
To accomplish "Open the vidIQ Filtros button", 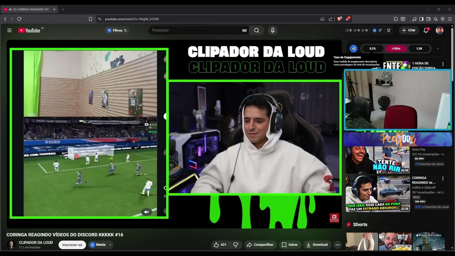I will pyautogui.click(x=117, y=30).
